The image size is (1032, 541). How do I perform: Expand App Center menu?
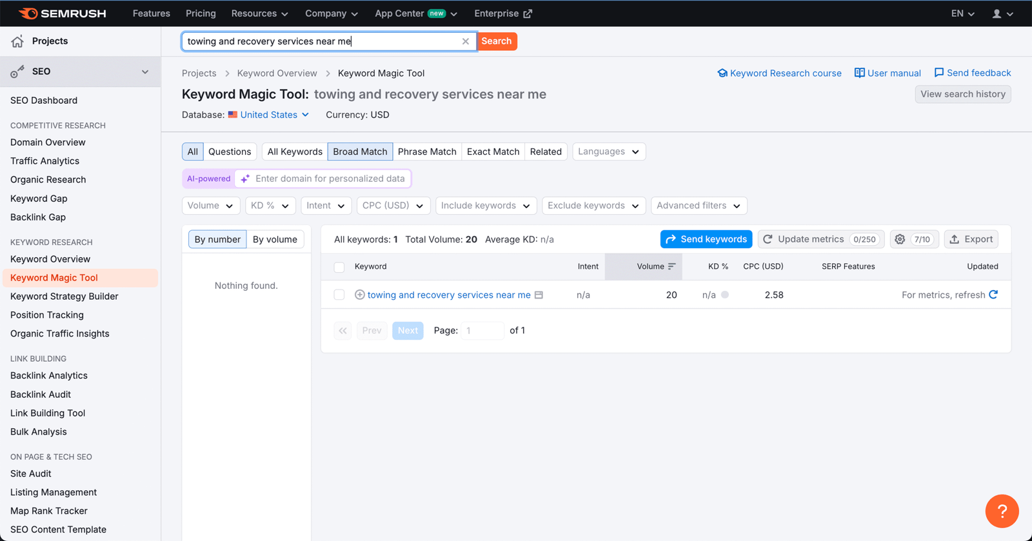(x=416, y=14)
